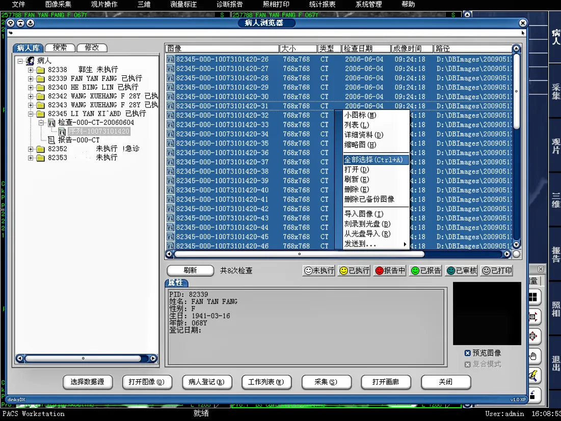Click the upload-arrow circle icon in the title bar
This screenshot has width=561, height=421.
click(31, 23)
